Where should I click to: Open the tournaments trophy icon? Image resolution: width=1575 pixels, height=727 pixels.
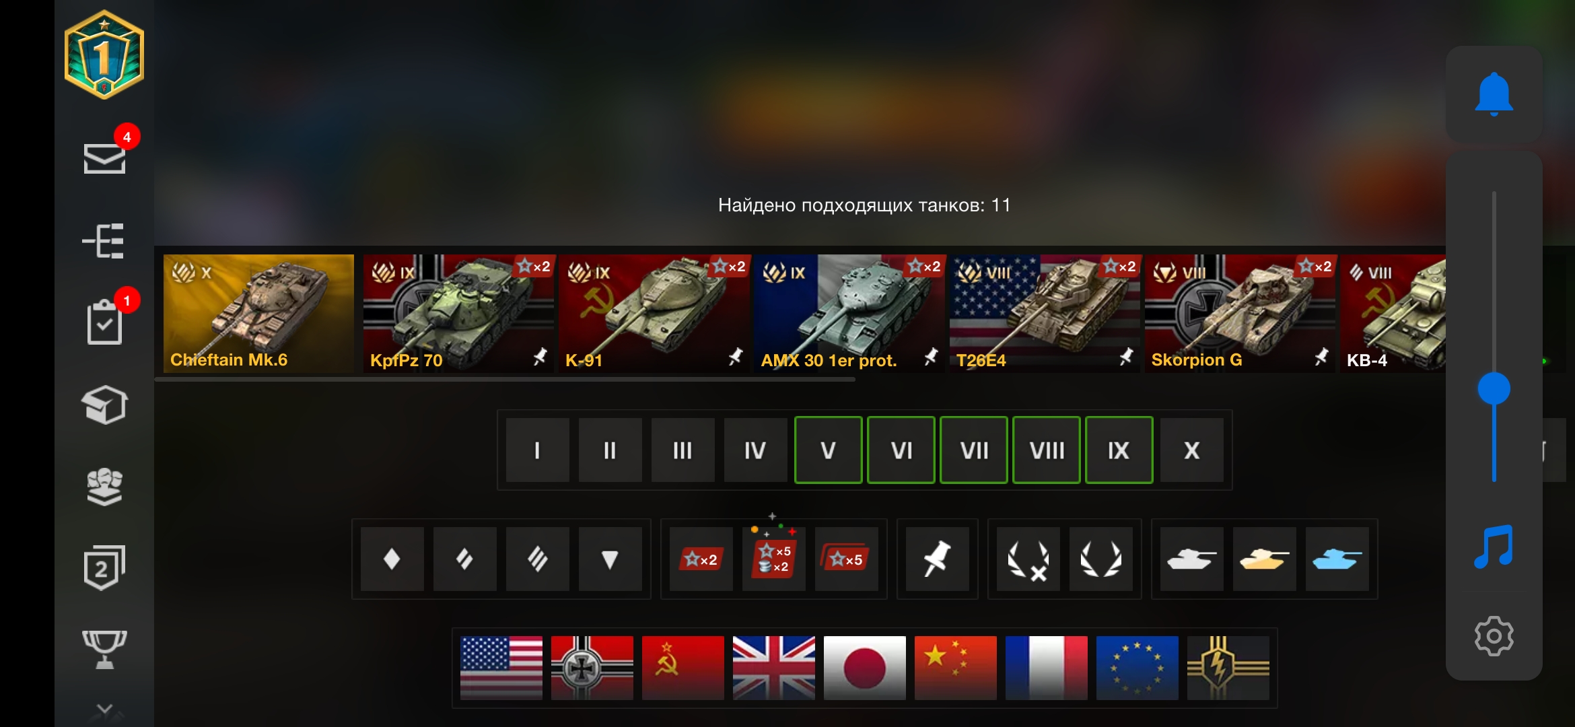click(104, 650)
